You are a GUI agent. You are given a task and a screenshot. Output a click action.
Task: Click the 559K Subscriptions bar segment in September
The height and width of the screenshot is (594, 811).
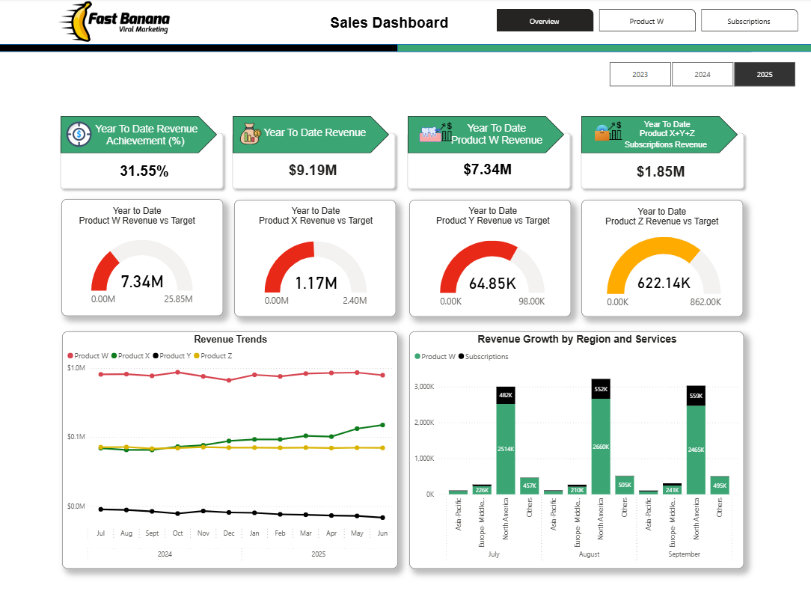click(x=696, y=396)
